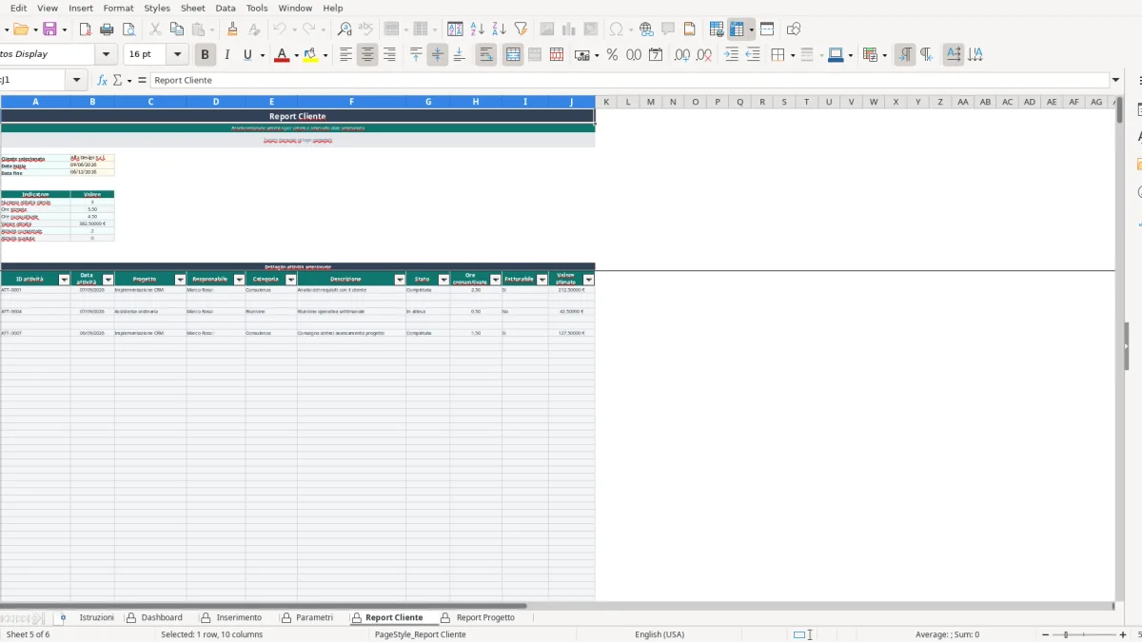
Task: Open the Format menu
Action: point(119,8)
